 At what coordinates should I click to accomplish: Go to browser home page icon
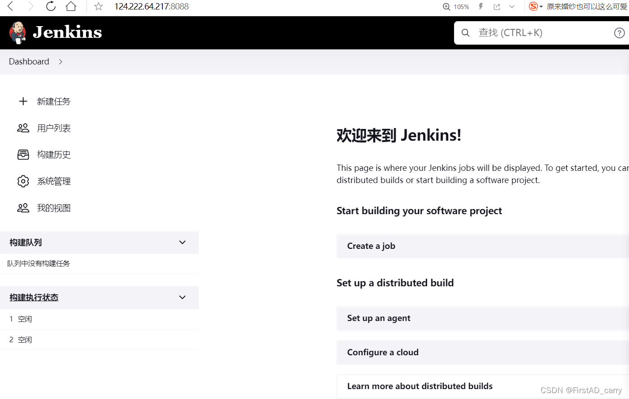point(71,6)
